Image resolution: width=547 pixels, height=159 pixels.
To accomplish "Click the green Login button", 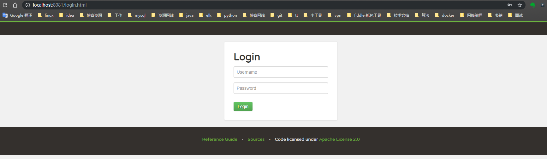I will [243, 106].
